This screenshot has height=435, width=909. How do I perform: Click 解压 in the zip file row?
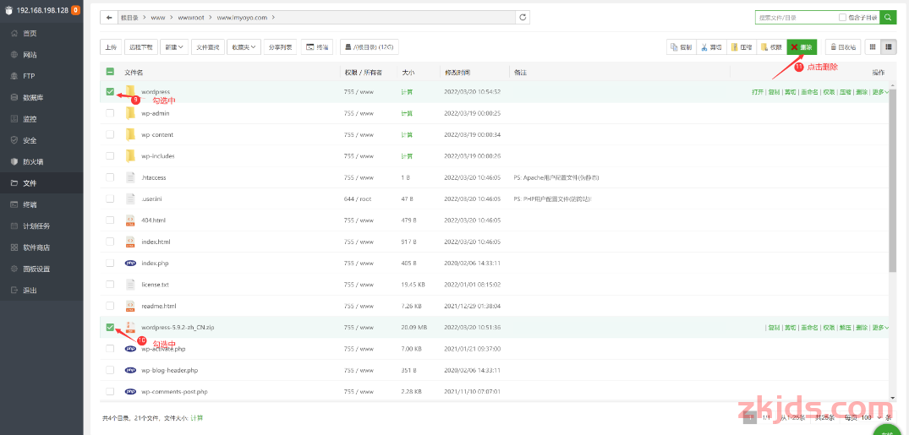pos(846,327)
